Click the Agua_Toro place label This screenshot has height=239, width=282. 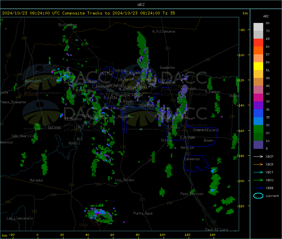coord(34,81)
